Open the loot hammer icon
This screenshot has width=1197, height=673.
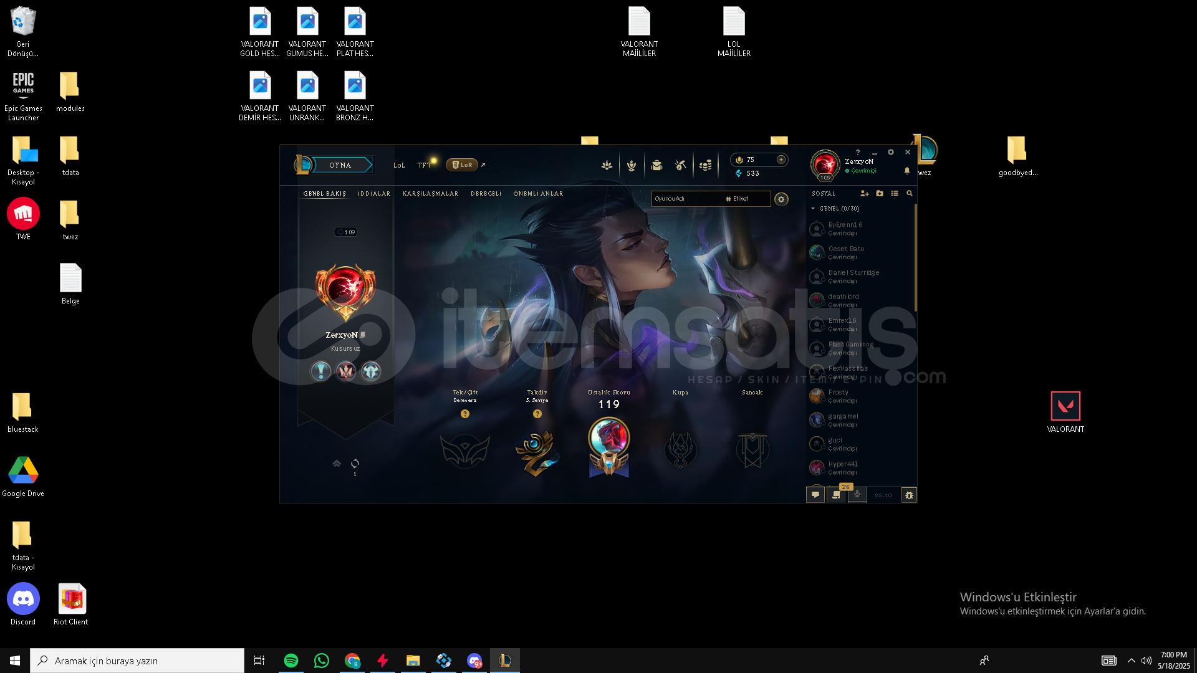click(x=681, y=165)
